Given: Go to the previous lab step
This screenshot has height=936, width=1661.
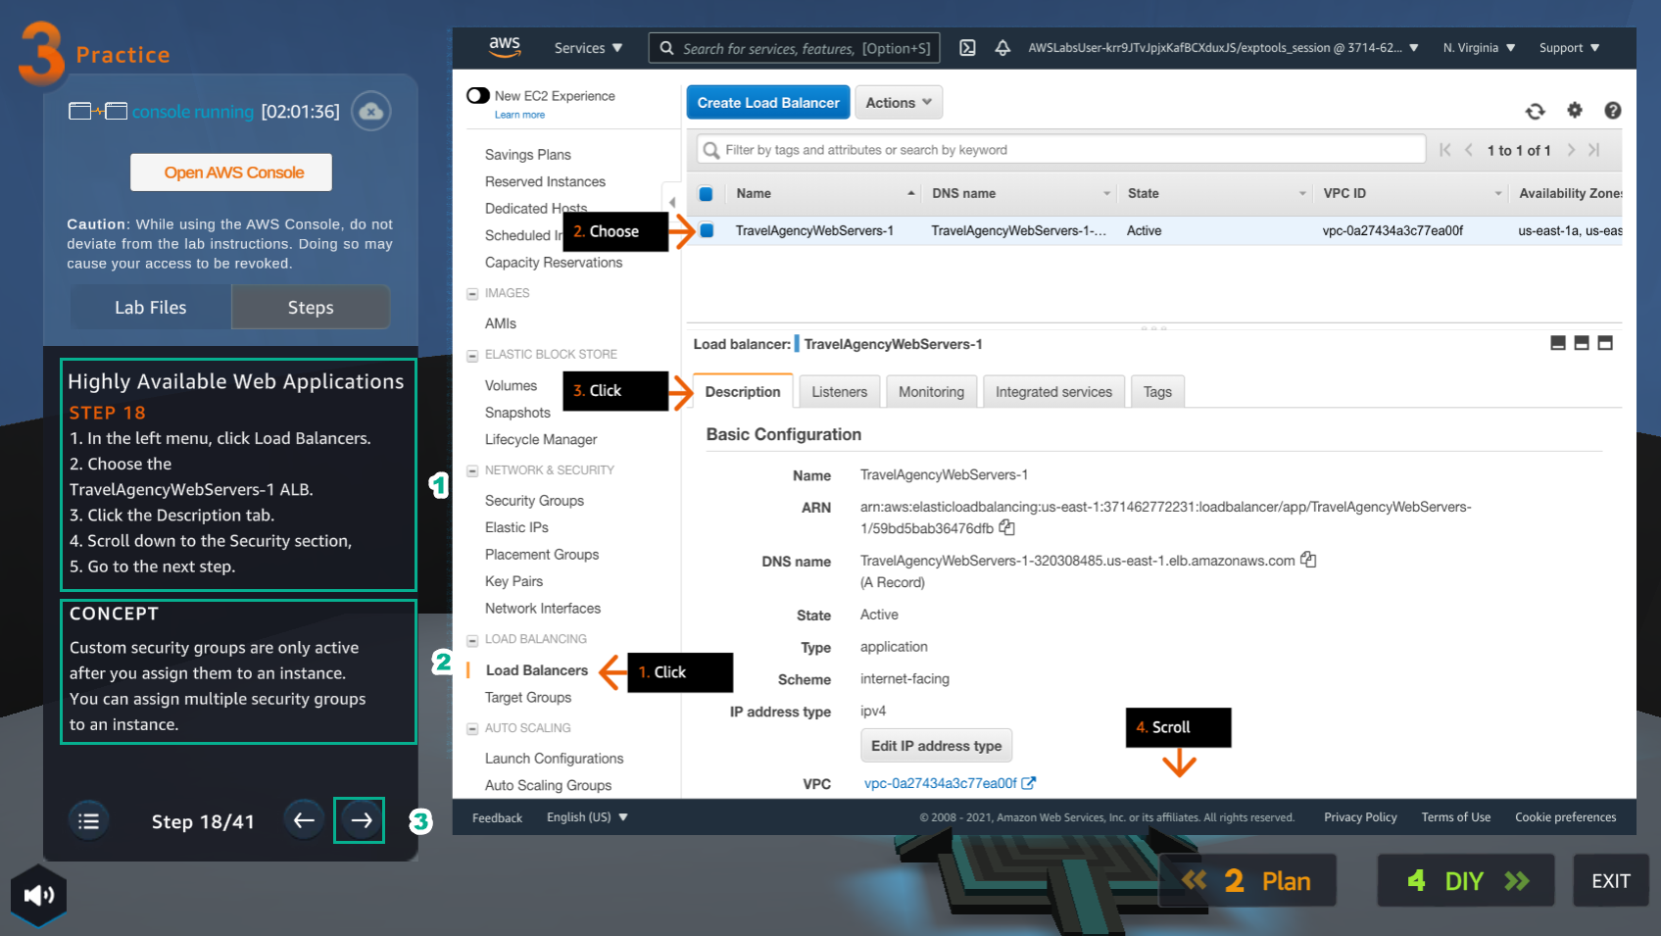Looking at the screenshot, I should pos(305,820).
